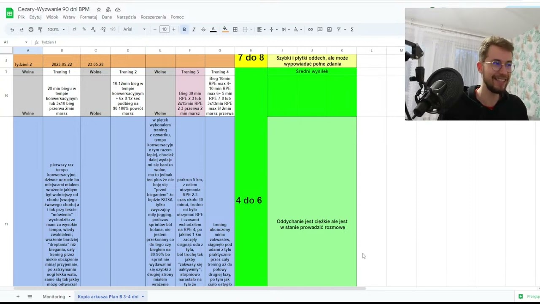Switch to the Monitoring sheet tab

pyautogui.click(x=54, y=297)
